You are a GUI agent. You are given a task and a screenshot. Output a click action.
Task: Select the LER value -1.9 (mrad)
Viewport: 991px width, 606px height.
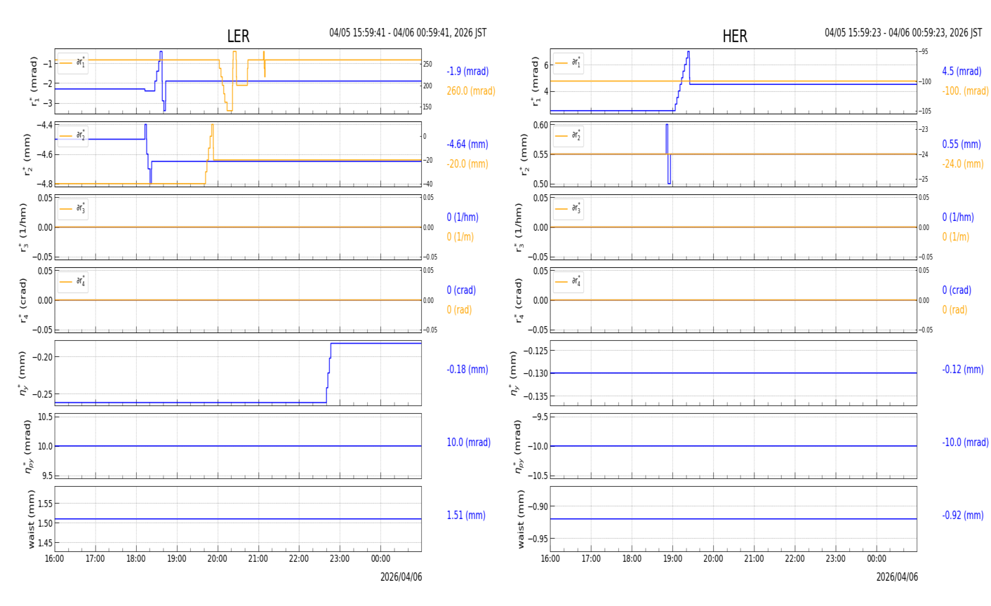pyautogui.click(x=467, y=72)
